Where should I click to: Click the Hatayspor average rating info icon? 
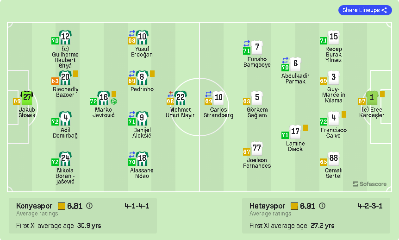pos(322,206)
